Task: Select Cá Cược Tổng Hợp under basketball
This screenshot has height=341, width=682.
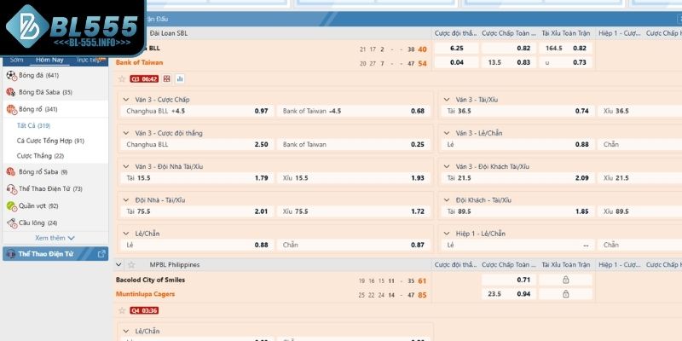Action: [49, 141]
